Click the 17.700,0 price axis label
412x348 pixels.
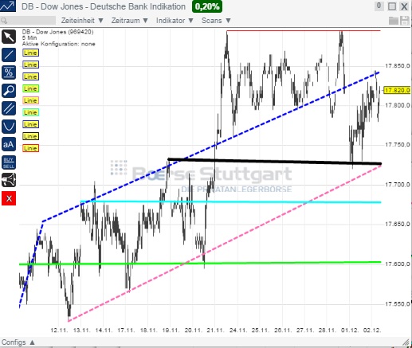click(398, 185)
